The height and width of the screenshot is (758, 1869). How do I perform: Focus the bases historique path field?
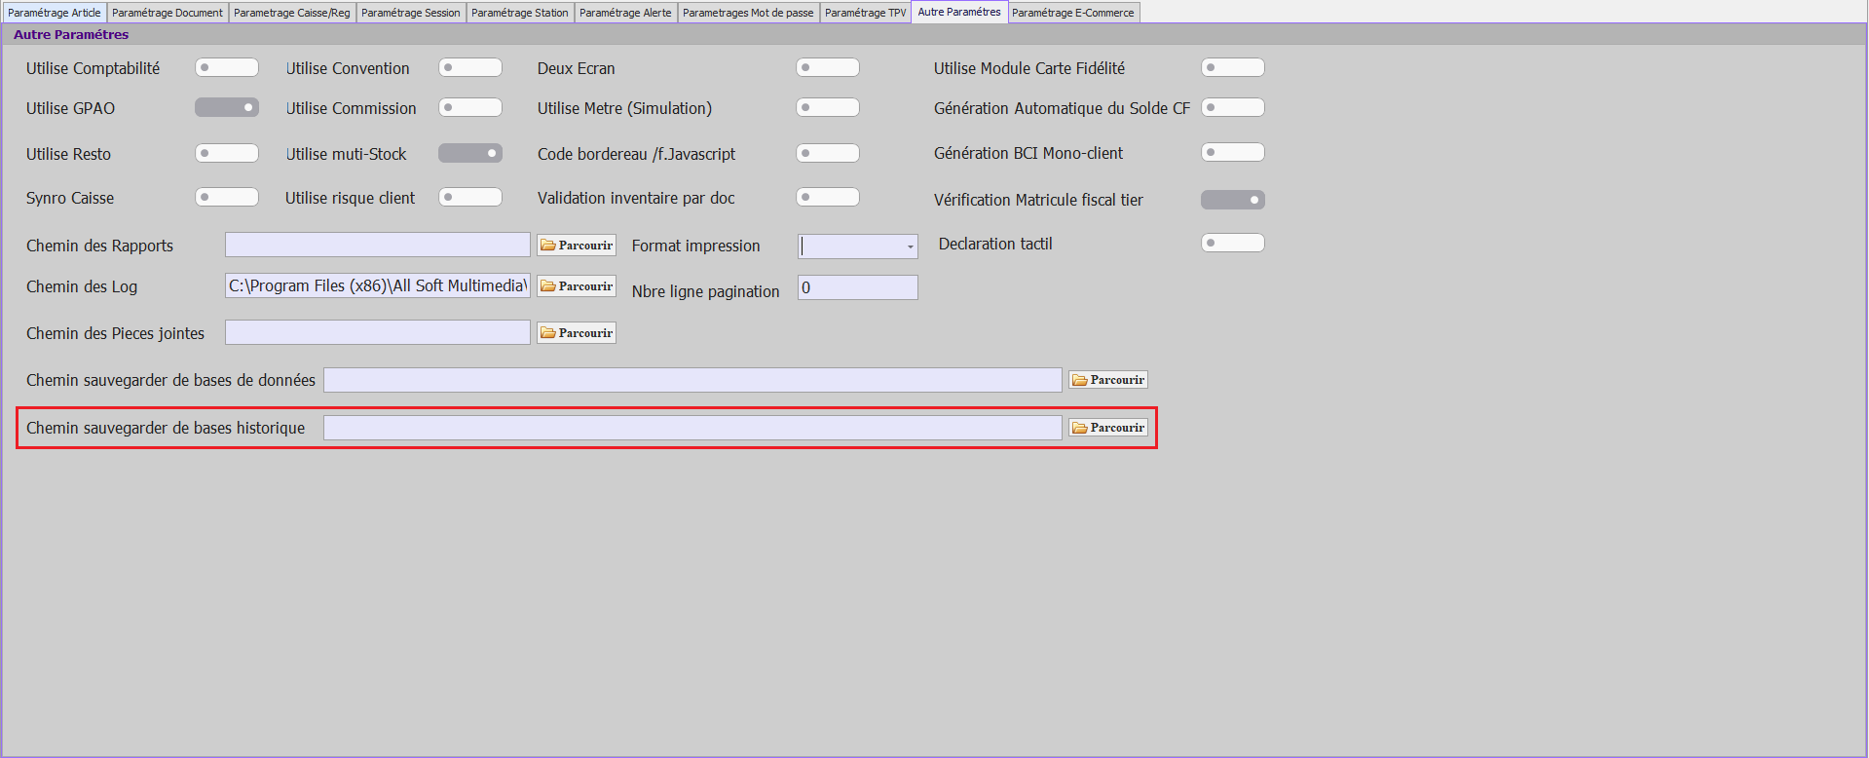click(x=692, y=428)
